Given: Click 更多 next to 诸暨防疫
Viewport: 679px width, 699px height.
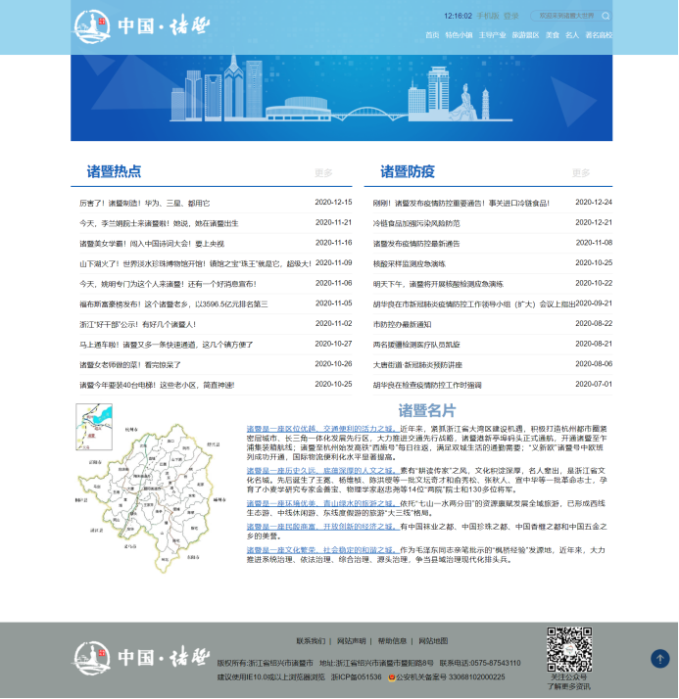Looking at the screenshot, I should click(x=581, y=173).
